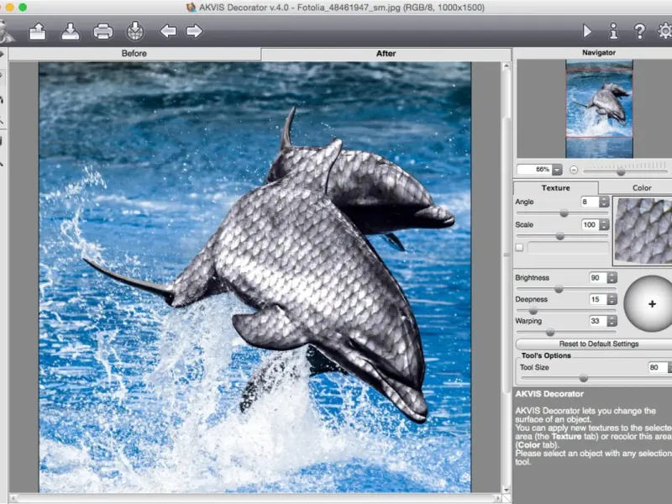Open program info via the 'i' icon
This screenshot has height=504, width=672.
613,31
